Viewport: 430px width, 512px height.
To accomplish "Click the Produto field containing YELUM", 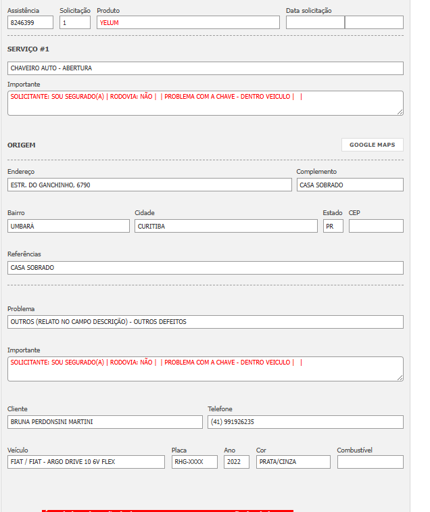I will point(188,22).
